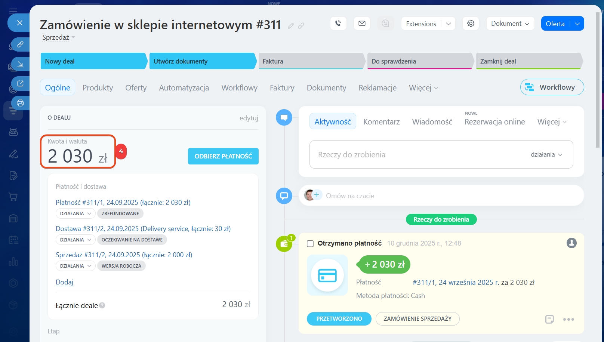
Task: Click the printer icon in side panel
Action: (x=20, y=103)
